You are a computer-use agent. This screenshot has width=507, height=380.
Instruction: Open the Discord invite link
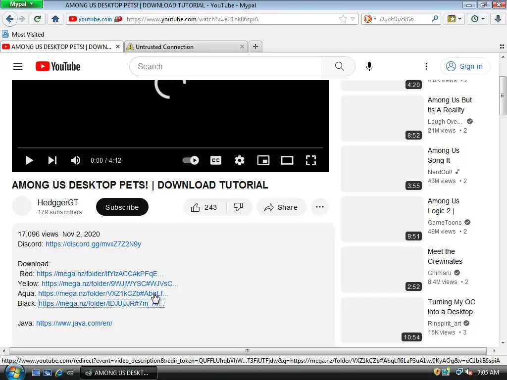(x=93, y=244)
